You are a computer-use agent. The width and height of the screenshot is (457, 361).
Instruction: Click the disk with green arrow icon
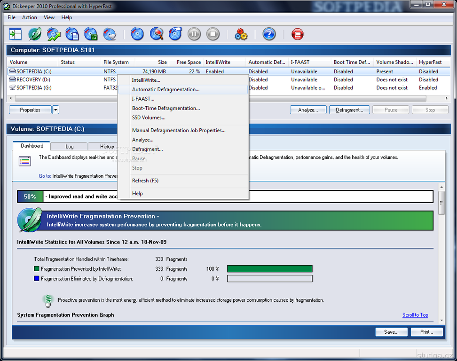54,34
